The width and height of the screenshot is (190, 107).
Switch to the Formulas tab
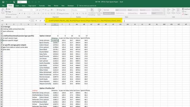42,6
